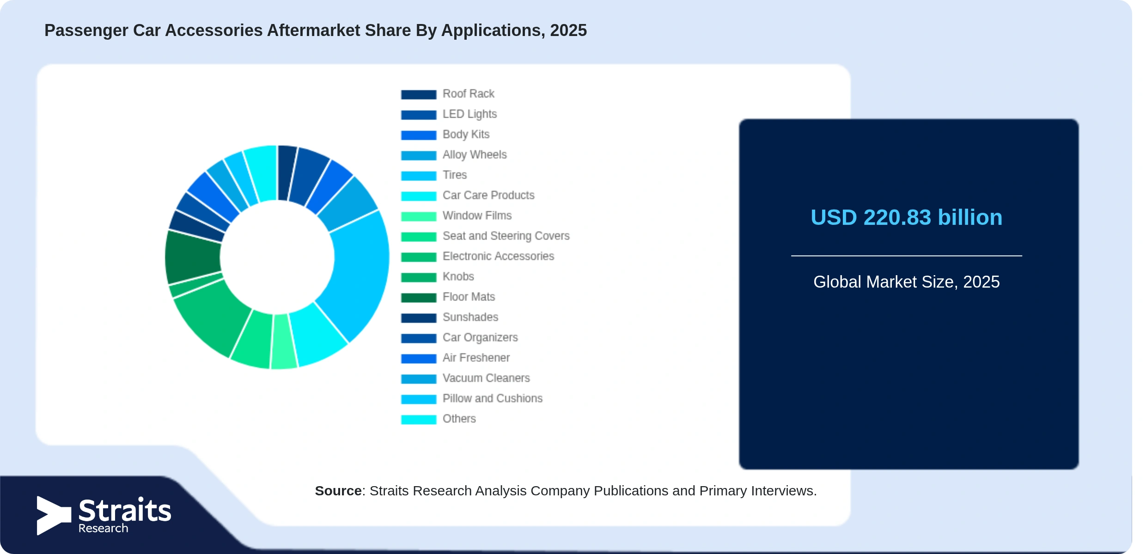
Task: Click the Alloy Wheels legend label
Action: pyautogui.click(x=475, y=155)
